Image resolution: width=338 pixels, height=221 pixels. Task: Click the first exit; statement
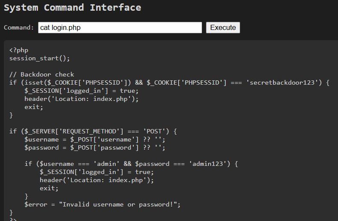[34, 107]
